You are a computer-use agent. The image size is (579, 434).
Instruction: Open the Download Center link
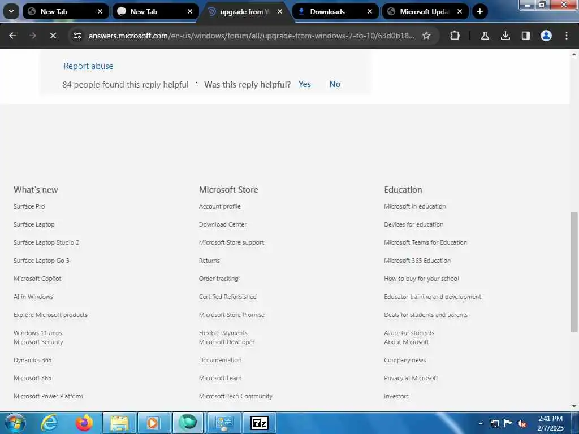tap(223, 224)
